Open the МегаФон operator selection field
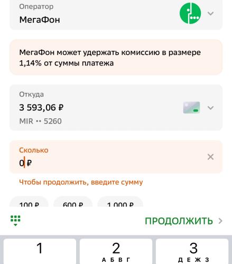This screenshot has height=264, width=232. 116,15
